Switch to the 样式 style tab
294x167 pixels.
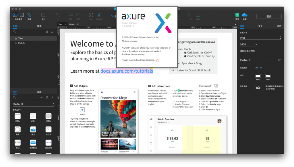tap(242, 26)
